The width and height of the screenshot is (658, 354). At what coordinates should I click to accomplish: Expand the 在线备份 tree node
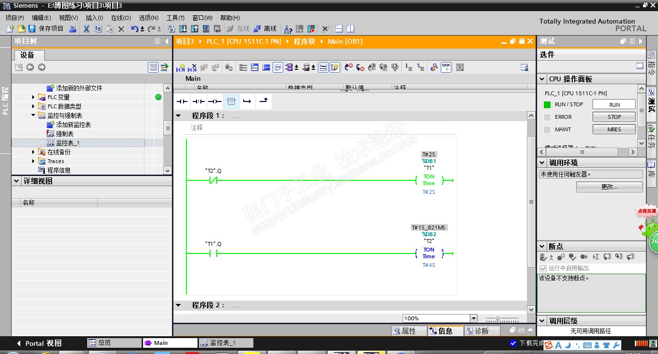point(33,152)
